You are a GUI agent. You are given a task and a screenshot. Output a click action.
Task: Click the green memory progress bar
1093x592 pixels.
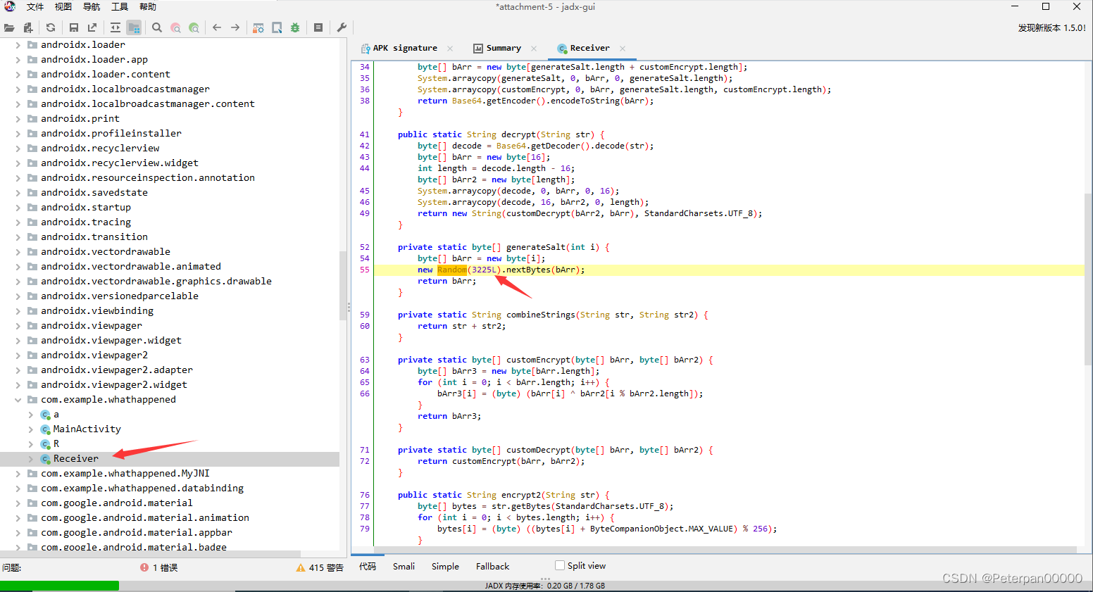coord(59,586)
